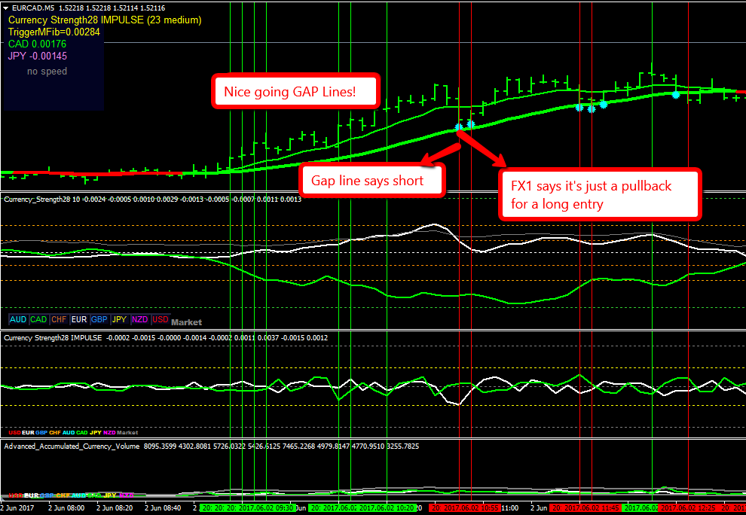746x515 pixels.
Task: Select the Currency_Strength28 10 indicator label
Action: pyautogui.click(x=42, y=200)
